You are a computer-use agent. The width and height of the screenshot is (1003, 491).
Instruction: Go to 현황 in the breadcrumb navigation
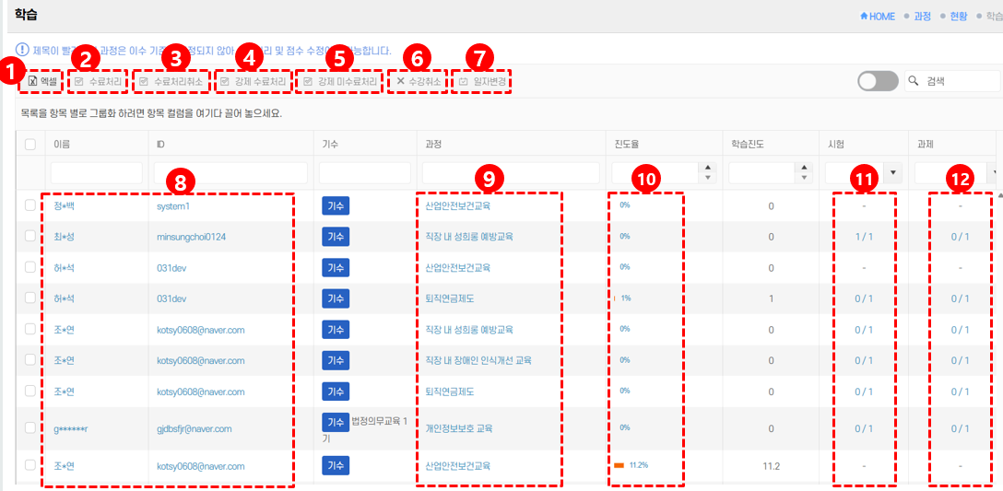tap(959, 17)
